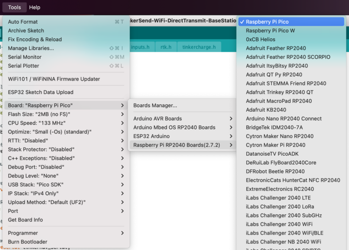Choose iLabs Challenger 2040 SubGHz board
This screenshot has width=349, height=250.
291,216
